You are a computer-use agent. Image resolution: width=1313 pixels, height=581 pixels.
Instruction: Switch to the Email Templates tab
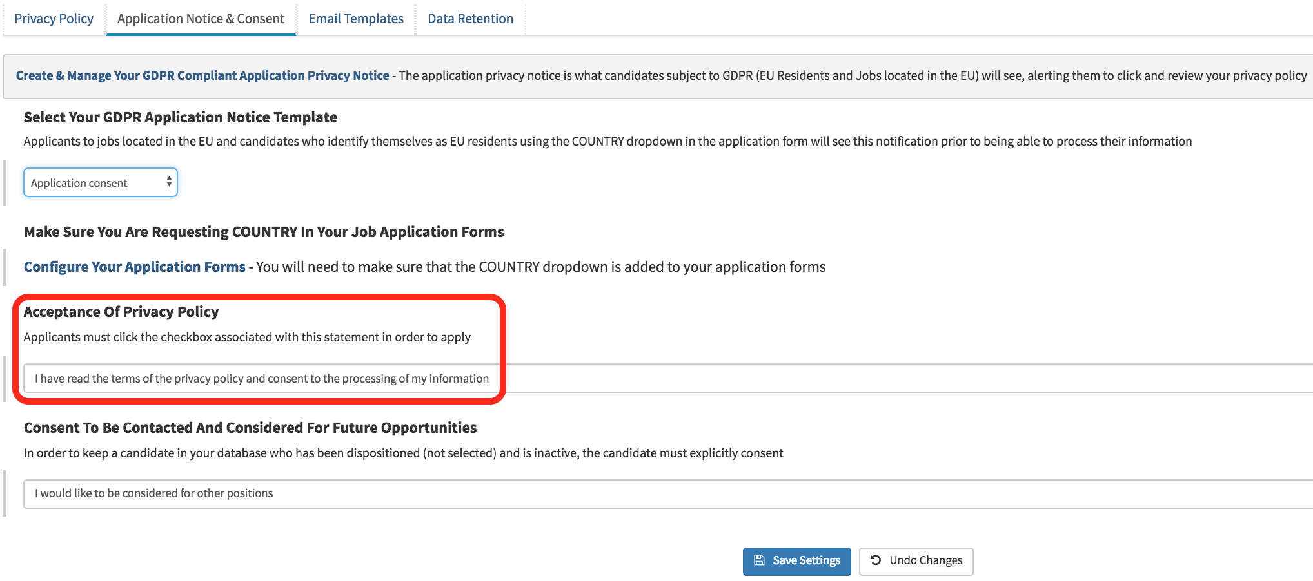[x=356, y=19]
